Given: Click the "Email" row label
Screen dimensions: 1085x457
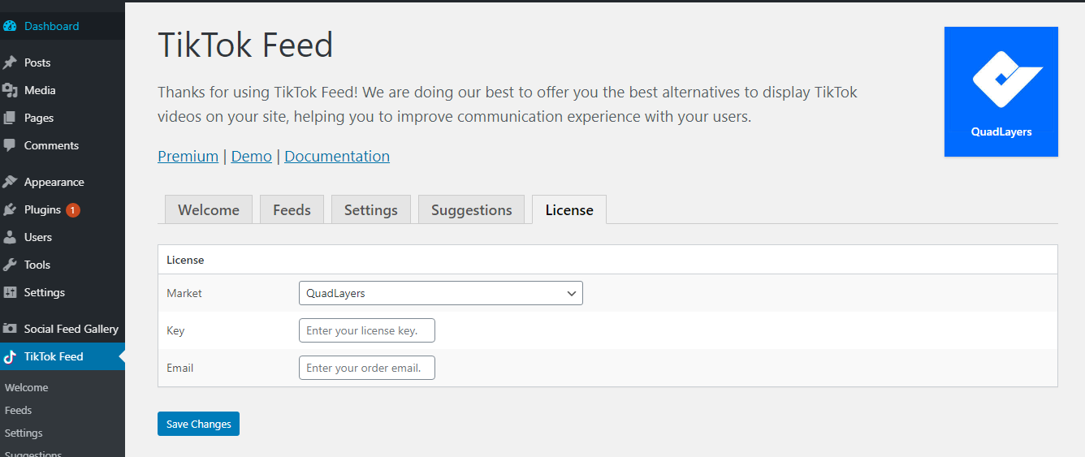Looking at the screenshot, I should tap(179, 368).
